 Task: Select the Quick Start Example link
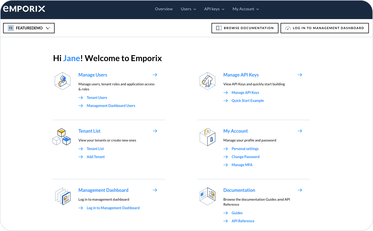pos(248,101)
